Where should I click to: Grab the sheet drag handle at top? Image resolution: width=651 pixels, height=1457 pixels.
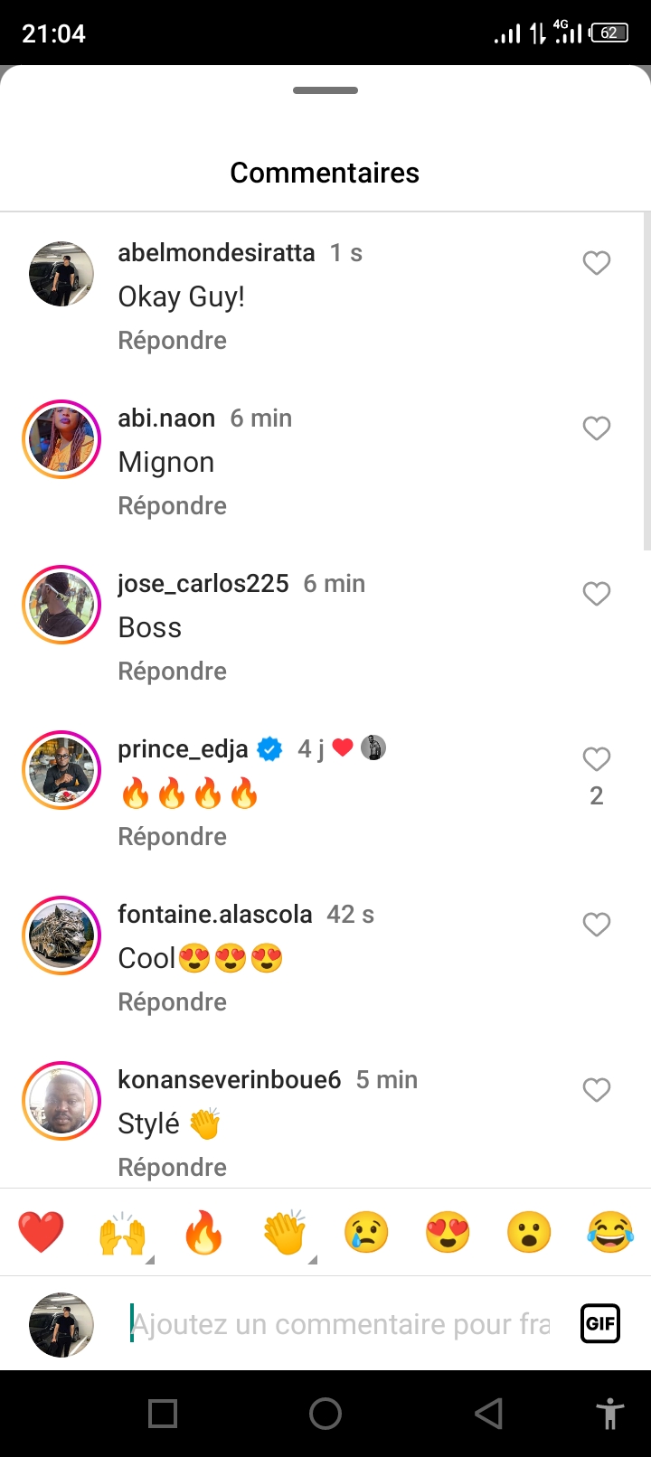(325, 90)
